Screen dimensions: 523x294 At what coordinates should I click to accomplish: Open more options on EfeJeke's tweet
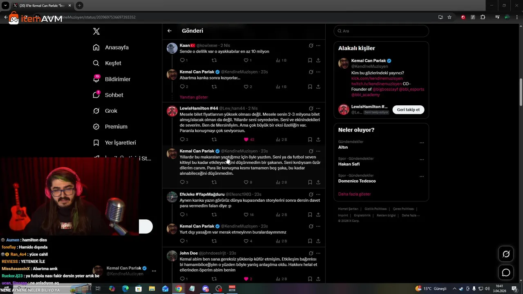[318, 194]
